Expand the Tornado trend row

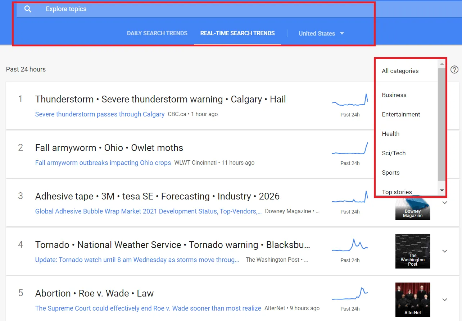(445, 251)
